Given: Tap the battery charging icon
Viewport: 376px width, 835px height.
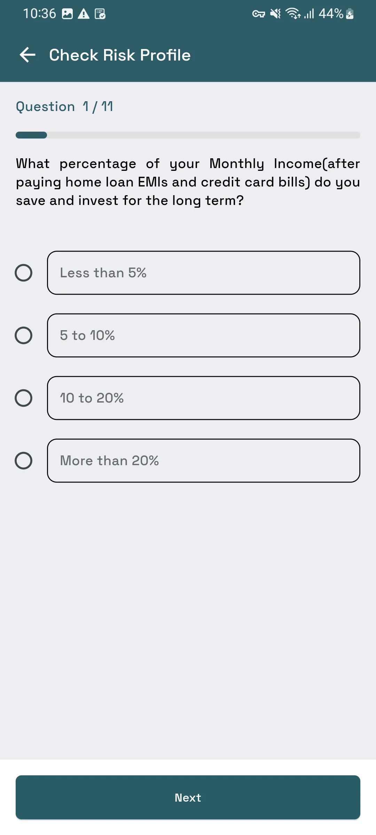Looking at the screenshot, I should coord(350,14).
